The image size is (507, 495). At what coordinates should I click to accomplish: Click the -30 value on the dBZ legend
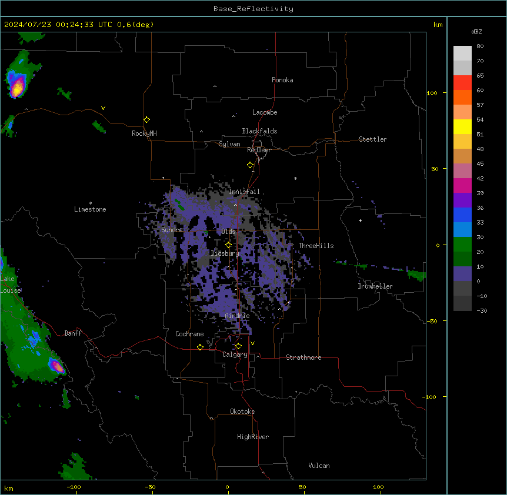pyautogui.click(x=482, y=310)
